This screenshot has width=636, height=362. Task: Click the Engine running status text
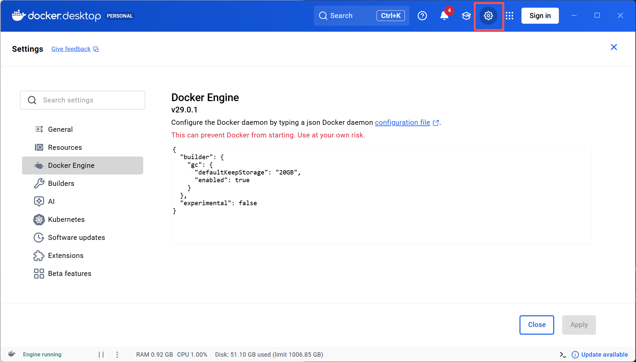[42, 354]
